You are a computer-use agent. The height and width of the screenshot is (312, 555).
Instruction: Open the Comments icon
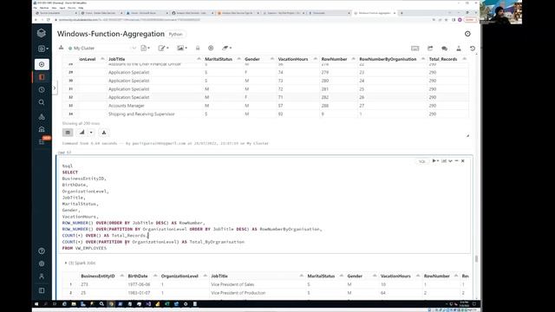pyautogui.click(x=445, y=49)
